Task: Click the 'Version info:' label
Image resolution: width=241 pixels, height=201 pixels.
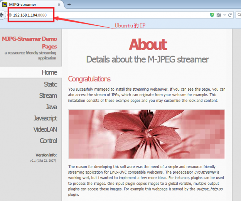Action: pos(46,155)
